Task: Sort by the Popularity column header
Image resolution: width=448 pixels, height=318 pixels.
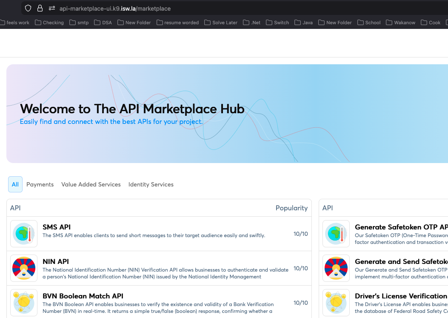Action: click(x=291, y=208)
